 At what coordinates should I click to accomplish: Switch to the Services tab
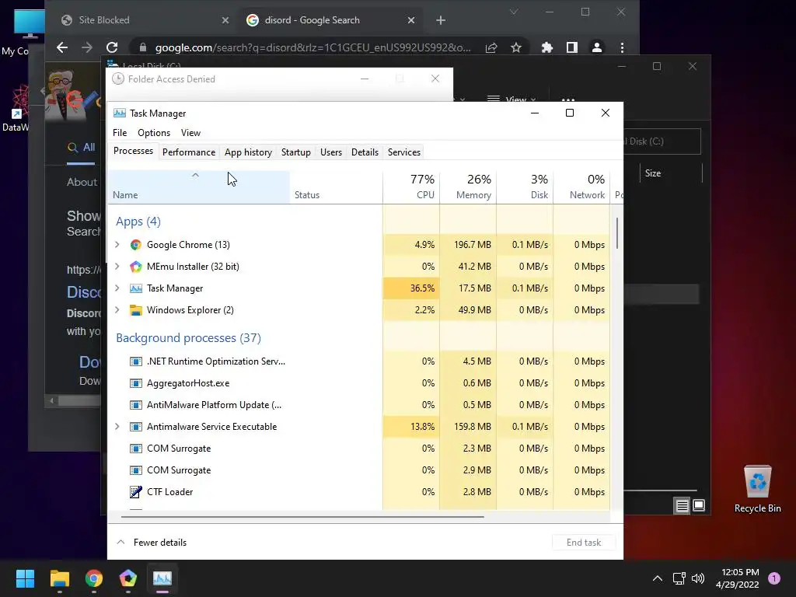pos(404,152)
